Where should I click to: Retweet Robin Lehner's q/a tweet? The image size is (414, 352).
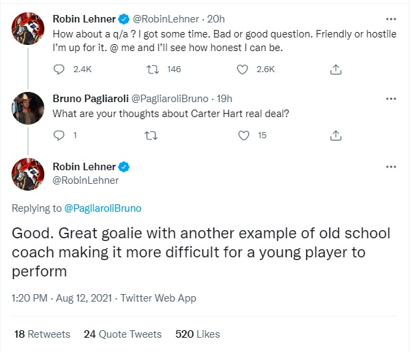(153, 69)
